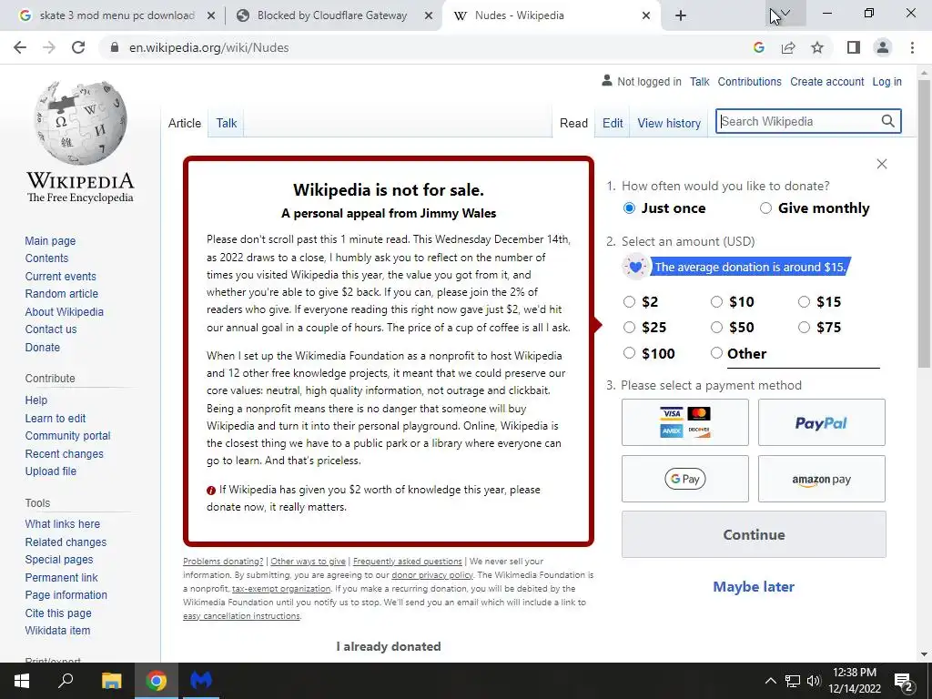This screenshot has width=932, height=699.
Task: Click the browser forward arrow
Action: (x=49, y=47)
